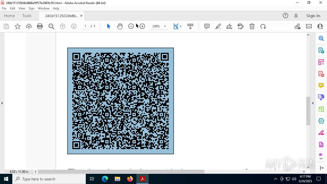
Task: Click the scrolling mode keyboard icon
Action: click(x=190, y=26)
